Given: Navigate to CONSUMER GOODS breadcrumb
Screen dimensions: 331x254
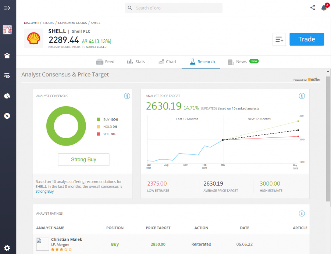Looking at the screenshot, I should pyautogui.click(x=72, y=23).
